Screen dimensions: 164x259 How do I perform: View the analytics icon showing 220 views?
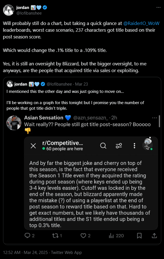click(x=111, y=236)
